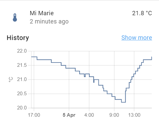Open the Show more history link
Image resolution: width=159 pixels, height=124 pixels.
[137, 38]
